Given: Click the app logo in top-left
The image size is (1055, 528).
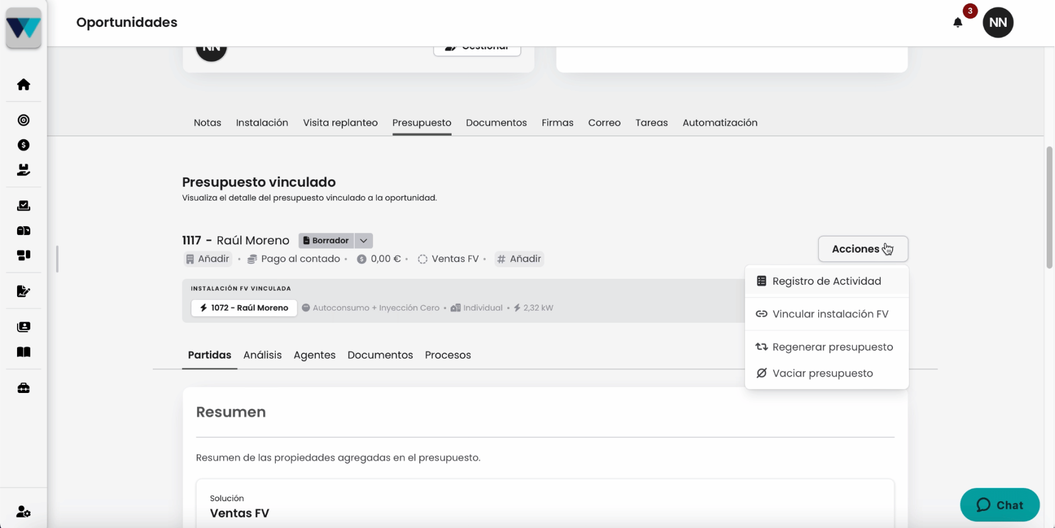Looking at the screenshot, I should (24, 27).
